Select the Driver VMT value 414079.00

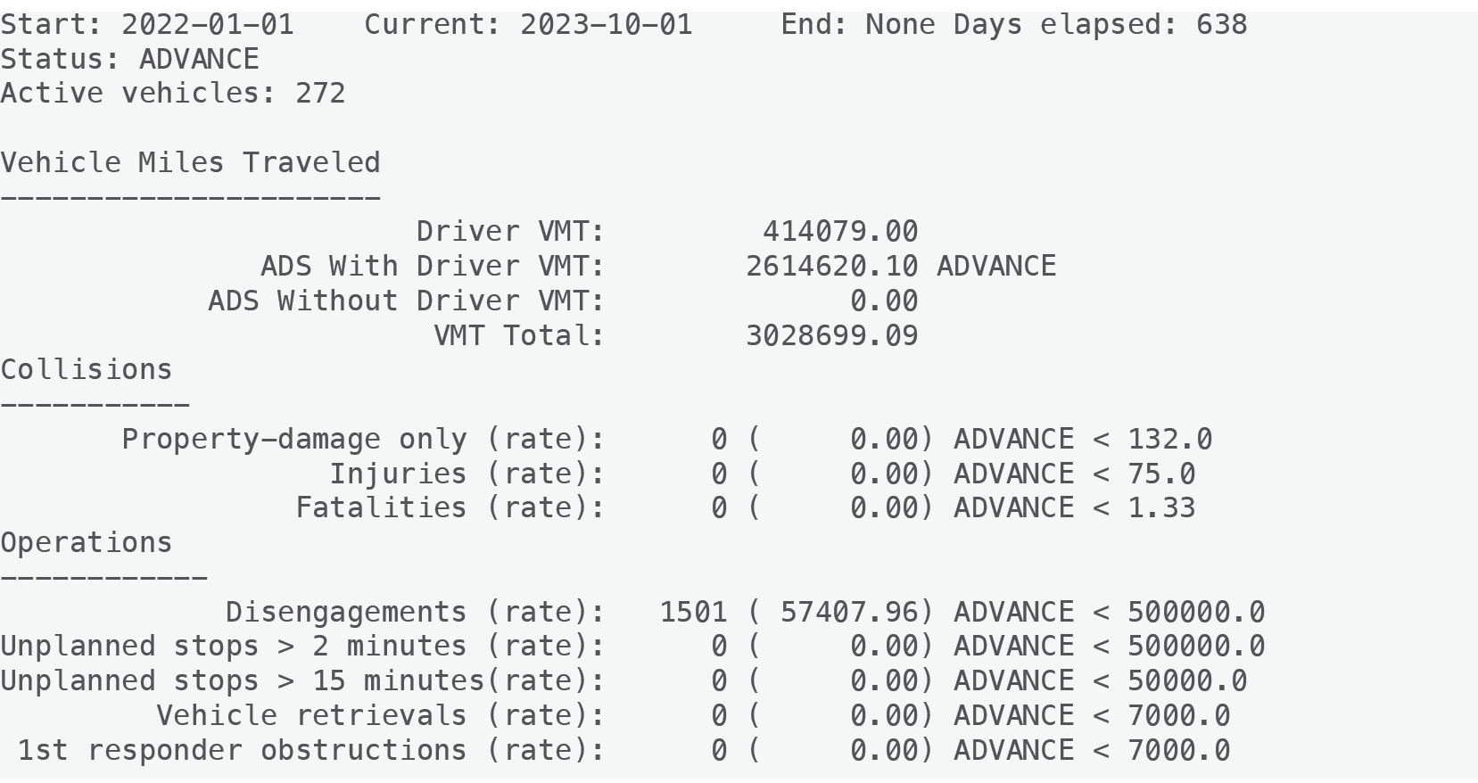[x=840, y=231]
